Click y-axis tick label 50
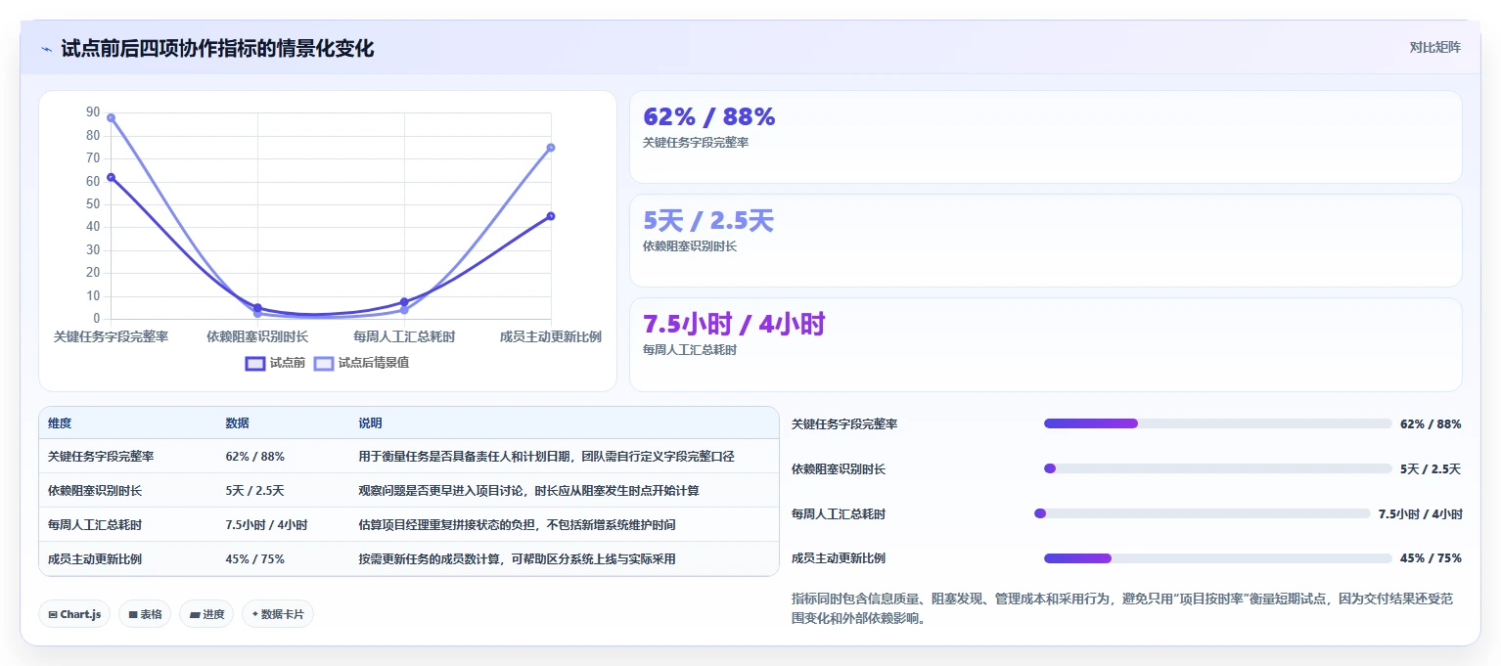 tap(93, 204)
